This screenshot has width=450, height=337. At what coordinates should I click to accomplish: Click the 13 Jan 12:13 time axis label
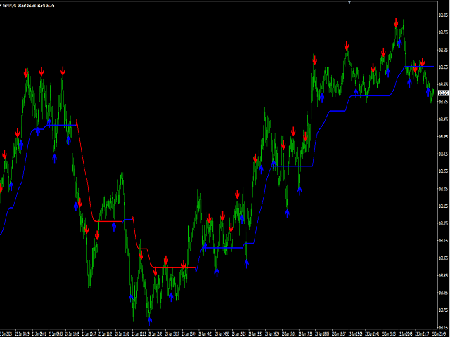[139, 333]
